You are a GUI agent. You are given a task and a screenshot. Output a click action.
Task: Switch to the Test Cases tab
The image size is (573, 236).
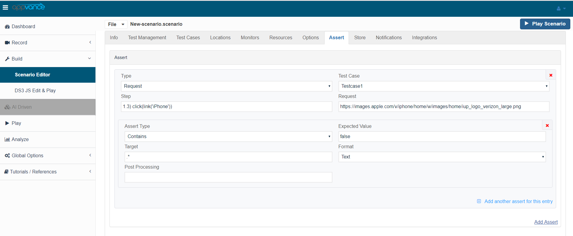pyautogui.click(x=188, y=38)
